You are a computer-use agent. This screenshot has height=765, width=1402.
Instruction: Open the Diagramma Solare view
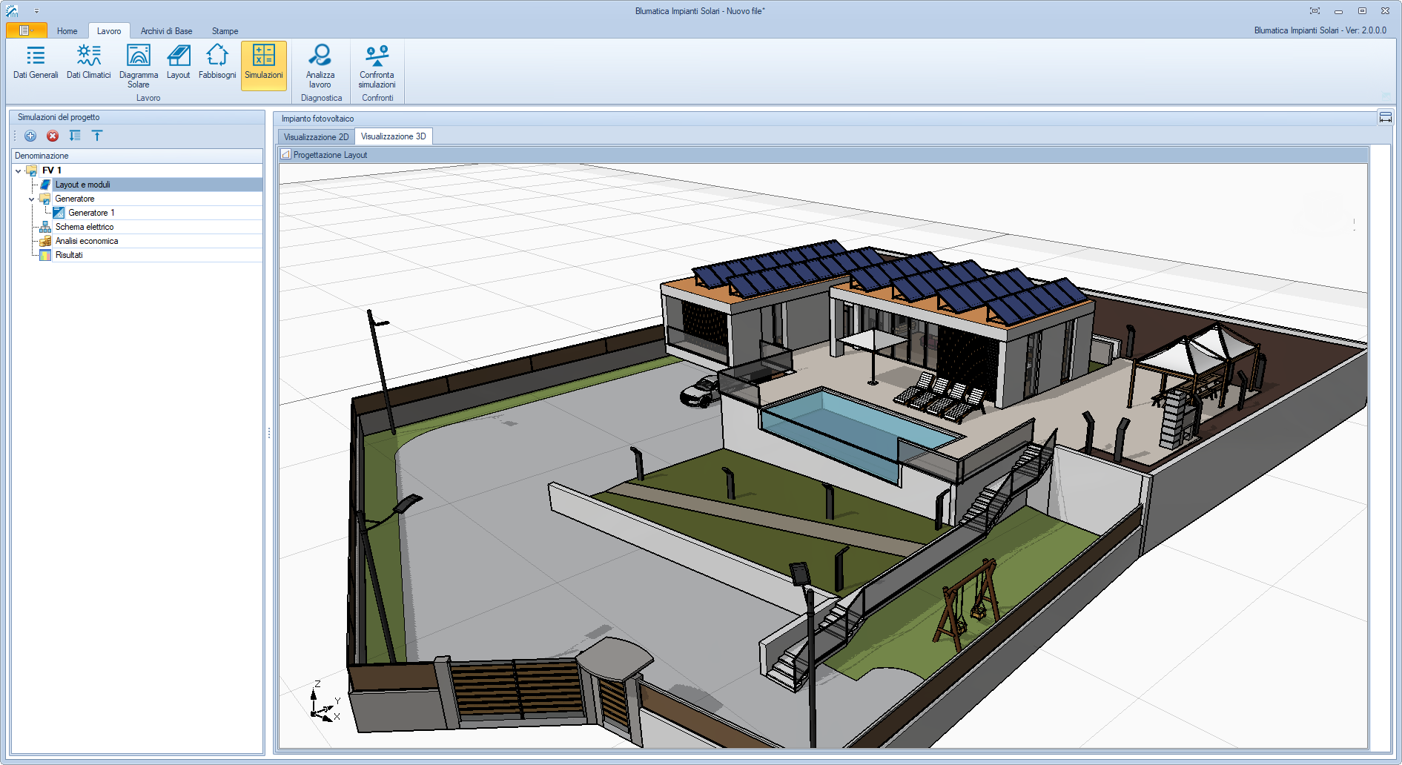point(139,65)
